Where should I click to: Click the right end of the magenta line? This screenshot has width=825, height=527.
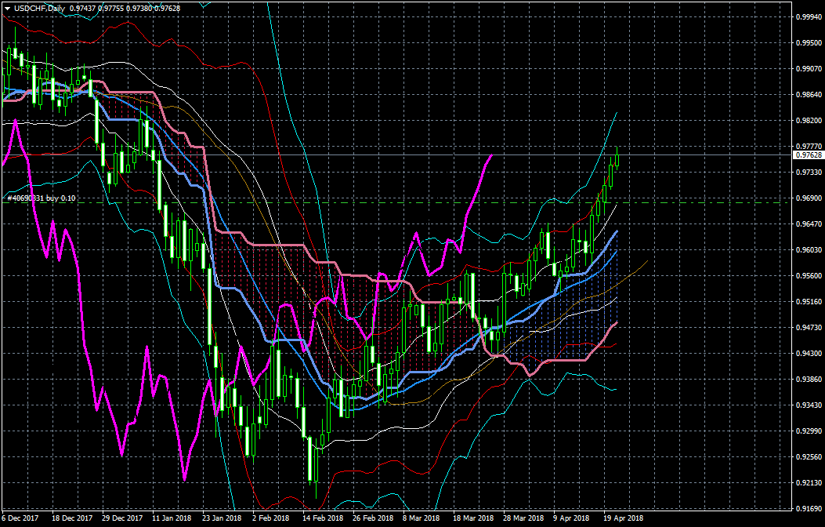492,155
